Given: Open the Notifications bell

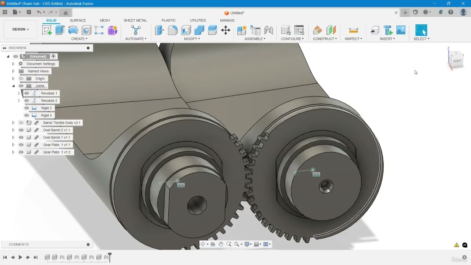Looking at the screenshot, I should (x=440, y=12).
